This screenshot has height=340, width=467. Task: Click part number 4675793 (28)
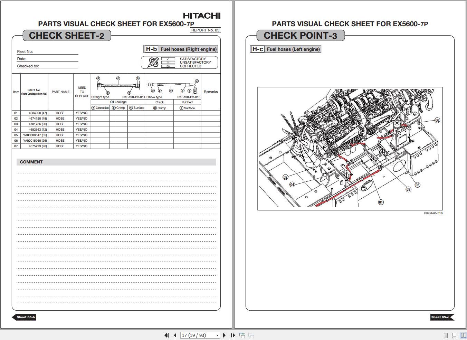coord(38,146)
